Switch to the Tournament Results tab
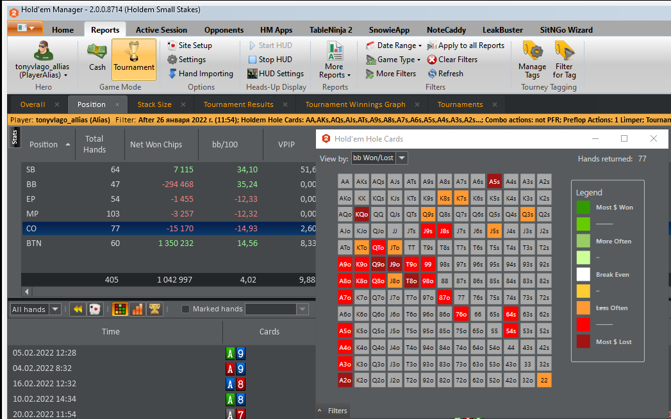 point(238,104)
